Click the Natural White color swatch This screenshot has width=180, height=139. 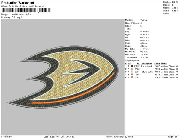(132, 72)
